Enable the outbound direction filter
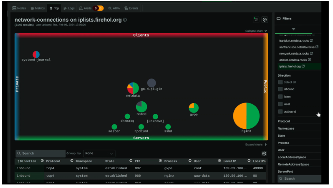 [x=280, y=112]
